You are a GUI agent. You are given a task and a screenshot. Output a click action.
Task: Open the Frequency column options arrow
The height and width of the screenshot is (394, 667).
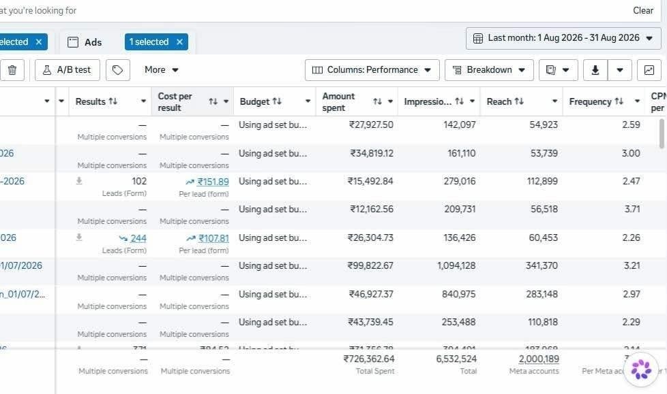tap(637, 101)
